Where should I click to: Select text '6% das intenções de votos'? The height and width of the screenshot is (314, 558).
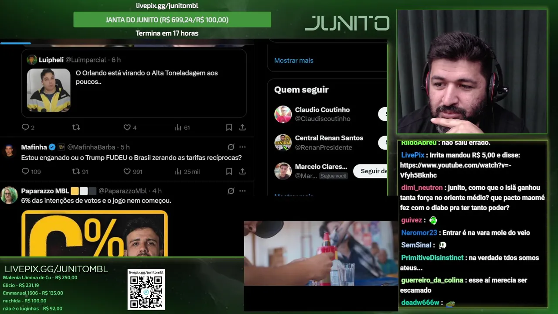pos(58,201)
